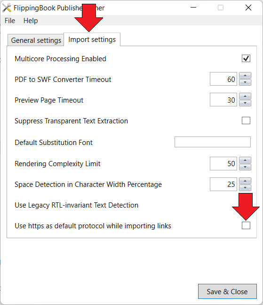The image size is (263, 305).
Task: Select the Import settings tab
Action: [92, 40]
